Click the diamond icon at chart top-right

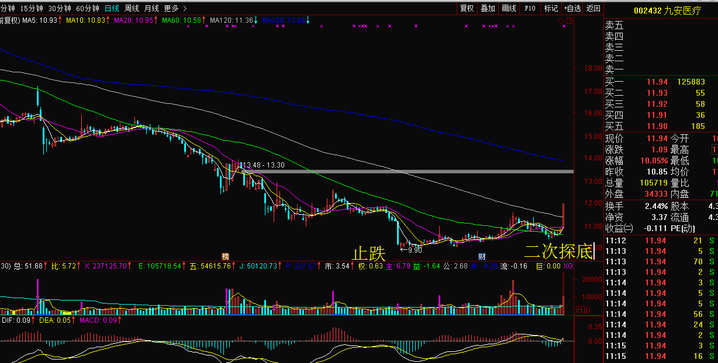tap(561, 21)
